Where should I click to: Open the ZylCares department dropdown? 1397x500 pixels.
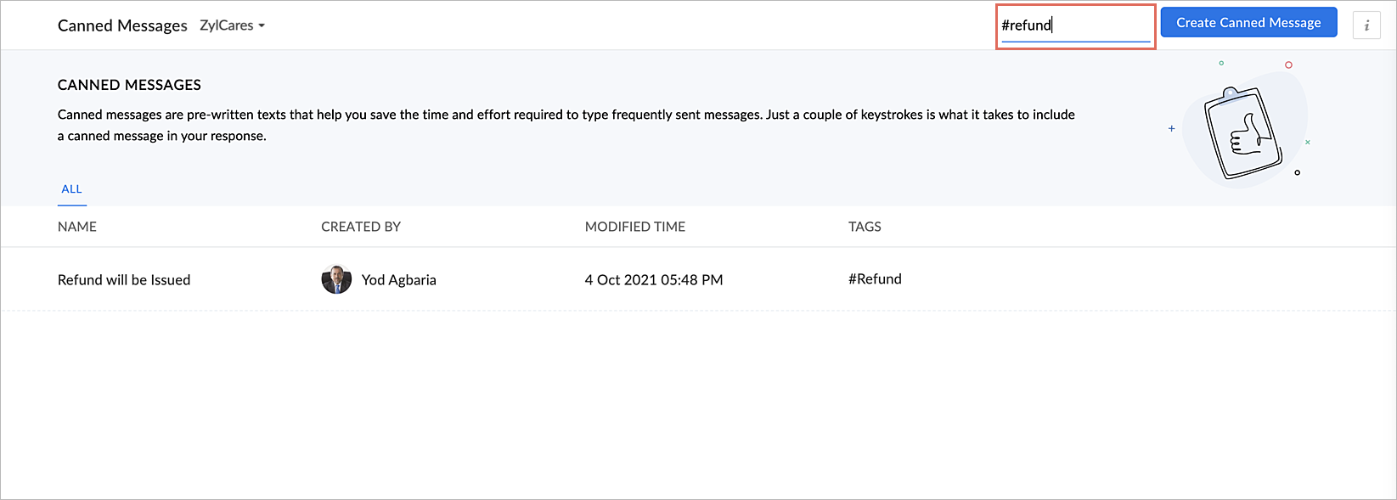232,25
